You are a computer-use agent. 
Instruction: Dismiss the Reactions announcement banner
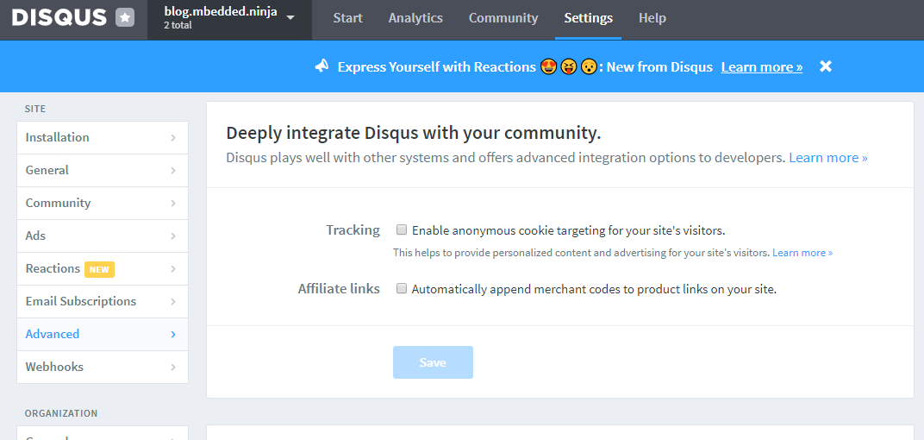coord(826,66)
